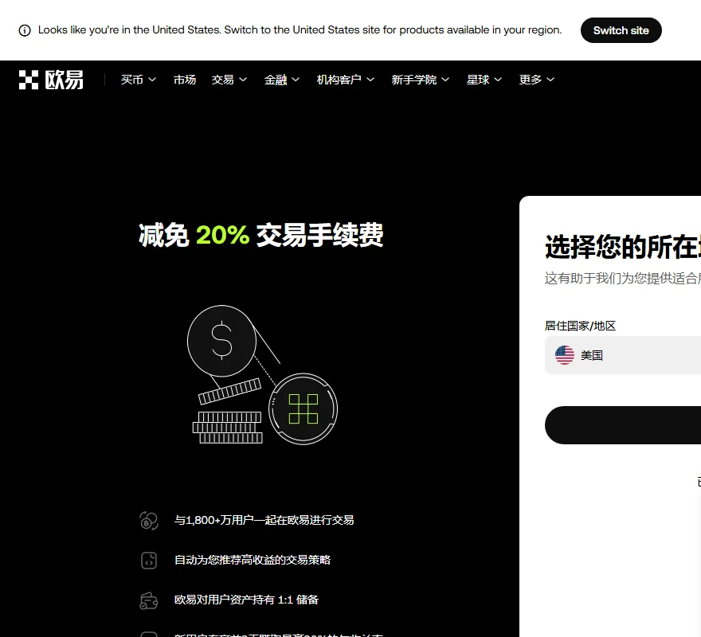Click the 居住国家/地区 label
Screen dimensions: 701x637
580,326
